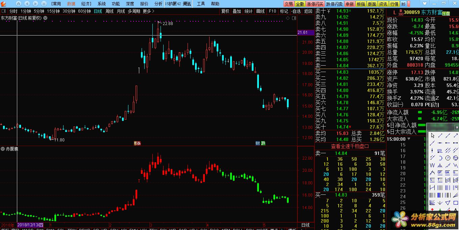Open the 经济 menu
The height and width of the screenshot is (230, 459).
(86, 4)
